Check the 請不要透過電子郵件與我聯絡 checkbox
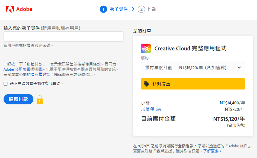 point(6,84)
